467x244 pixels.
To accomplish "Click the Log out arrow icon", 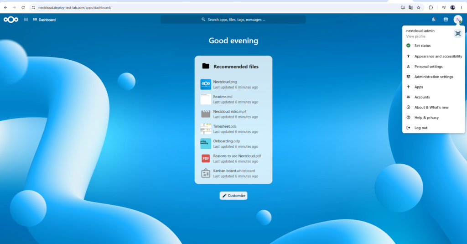I will click(x=408, y=128).
